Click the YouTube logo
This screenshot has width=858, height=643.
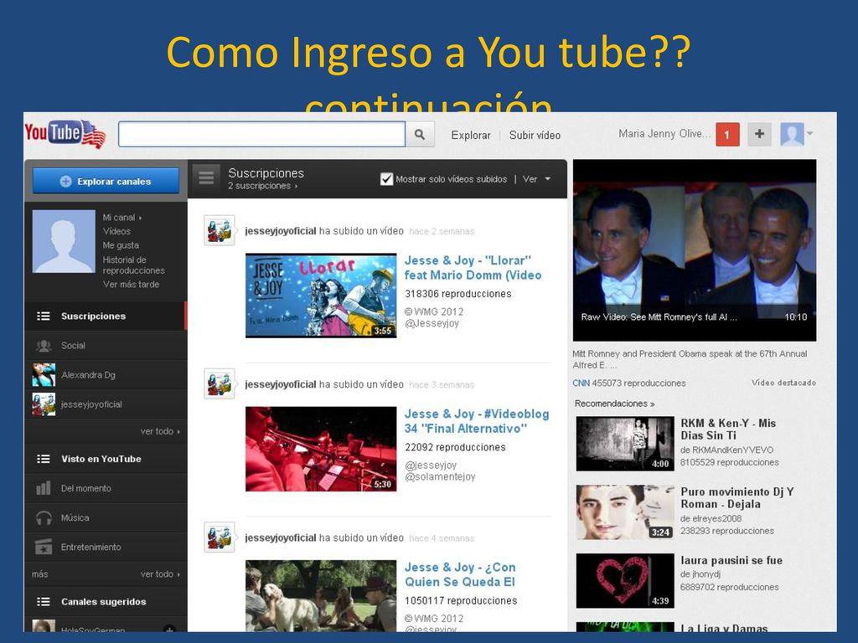click(65, 134)
